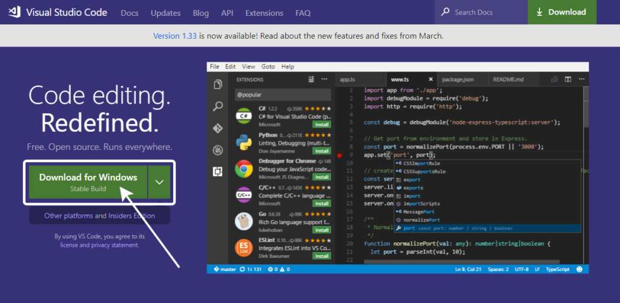Open the API navigation link

[227, 13]
